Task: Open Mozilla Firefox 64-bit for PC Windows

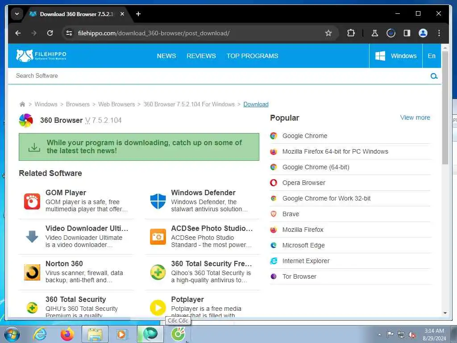Action: click(335, 152)
